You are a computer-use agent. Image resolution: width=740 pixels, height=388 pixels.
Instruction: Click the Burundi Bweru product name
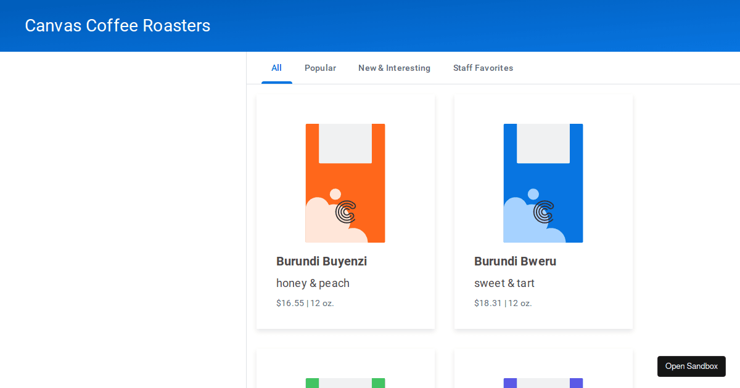click(x=515, y=261)
